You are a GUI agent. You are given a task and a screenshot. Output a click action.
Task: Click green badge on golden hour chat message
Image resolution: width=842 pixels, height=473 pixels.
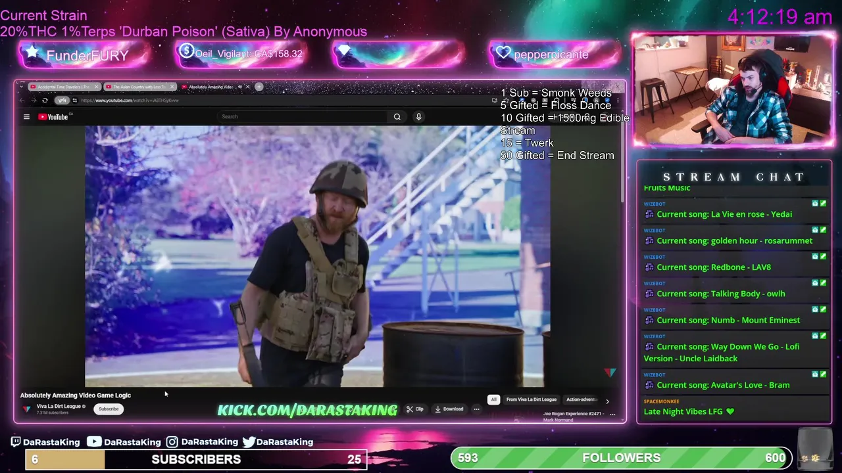pos(823,230)
